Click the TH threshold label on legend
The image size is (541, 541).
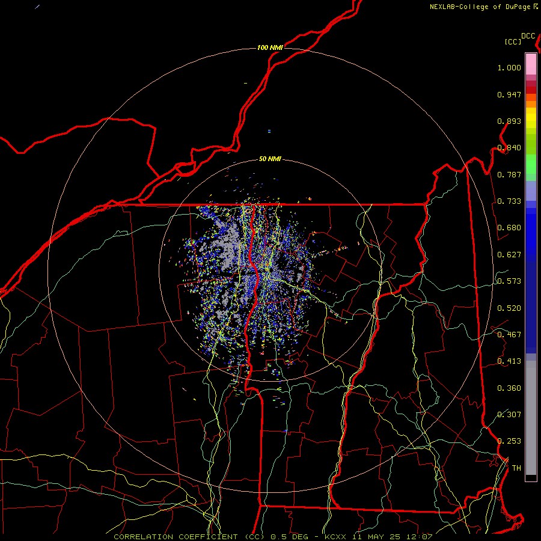tap(516, 468)
